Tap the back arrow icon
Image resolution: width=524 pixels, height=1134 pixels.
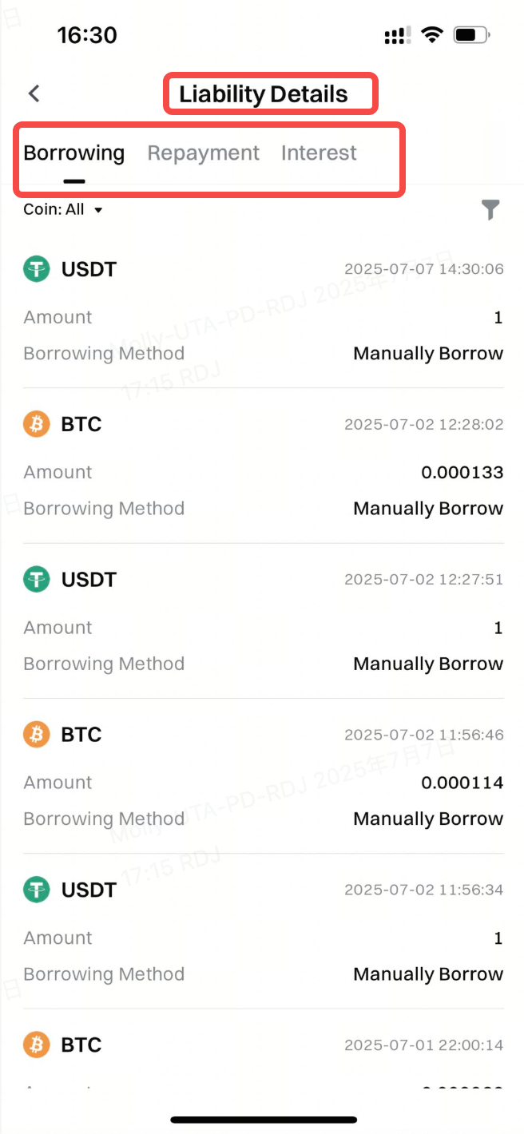pyautogui.click(x=34, y=93)
